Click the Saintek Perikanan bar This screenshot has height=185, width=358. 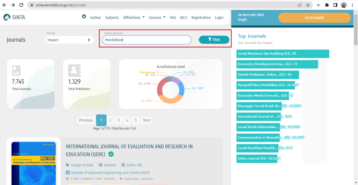[267, 74]
